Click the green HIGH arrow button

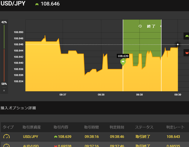coord(187,36)
